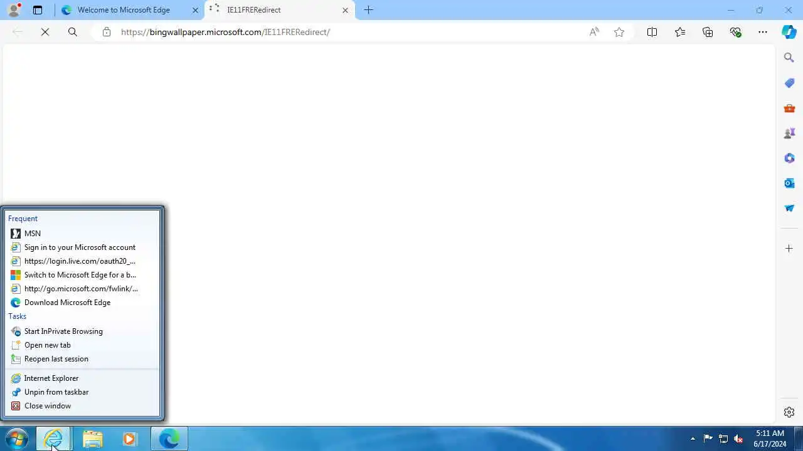Open Read aloud icon in address bar
Screen dimensions: 803x451
(594, 32)
